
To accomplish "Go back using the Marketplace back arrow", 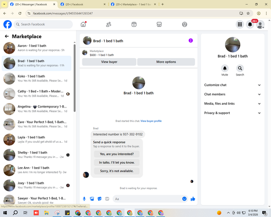I will pyautogui.click(x=7, y=36).
